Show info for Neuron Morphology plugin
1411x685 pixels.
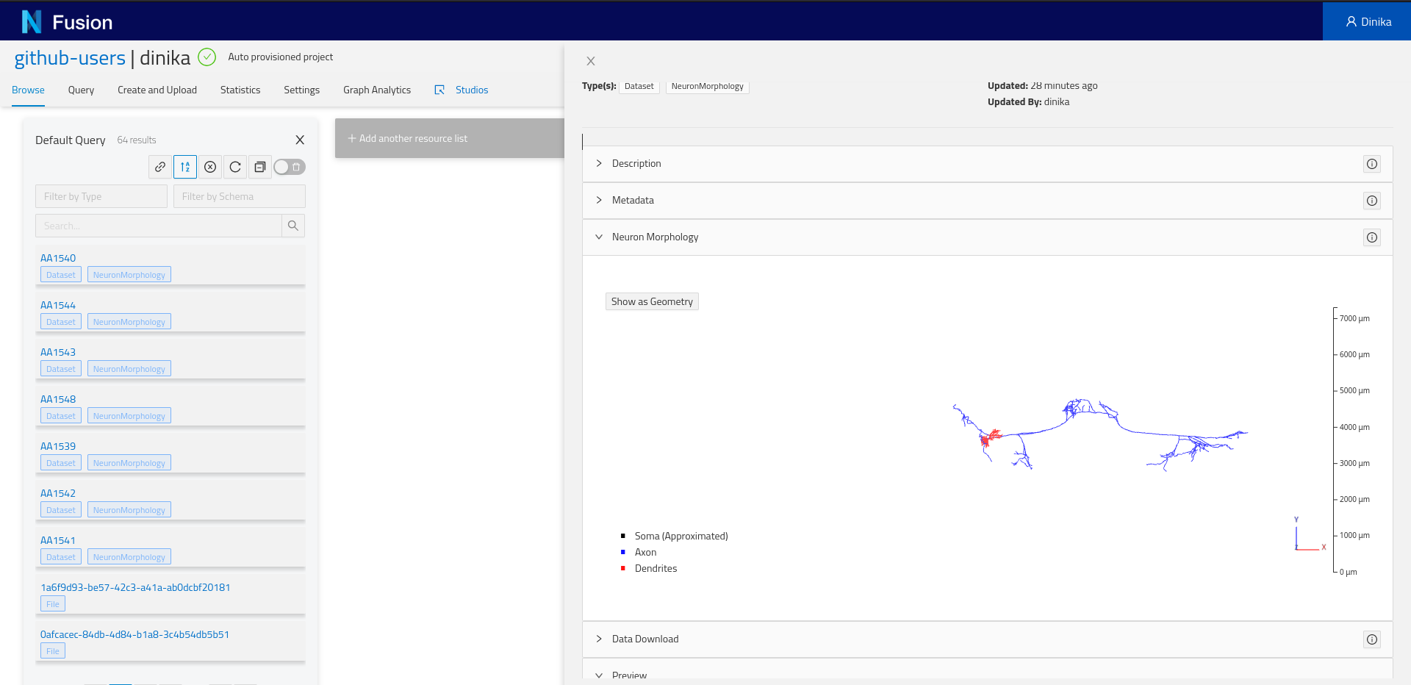(1372, 237)
